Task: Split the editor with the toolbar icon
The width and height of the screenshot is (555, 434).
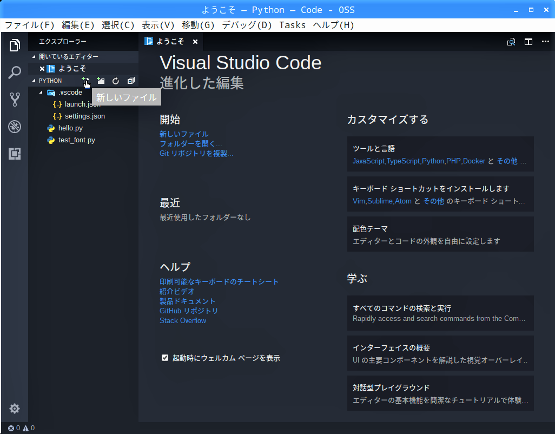Action: point(528,42)
